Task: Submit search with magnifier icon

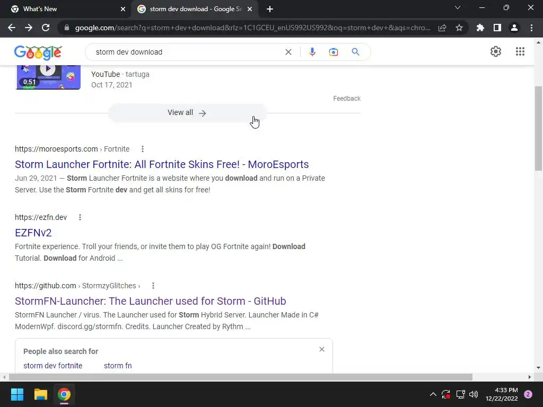Action: click(x=355, y=52)
